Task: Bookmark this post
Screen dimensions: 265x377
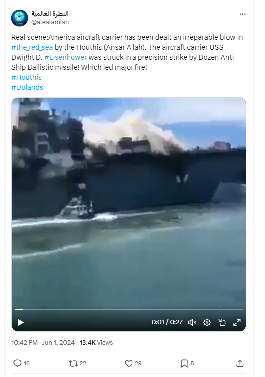Action: click(184, 363)
